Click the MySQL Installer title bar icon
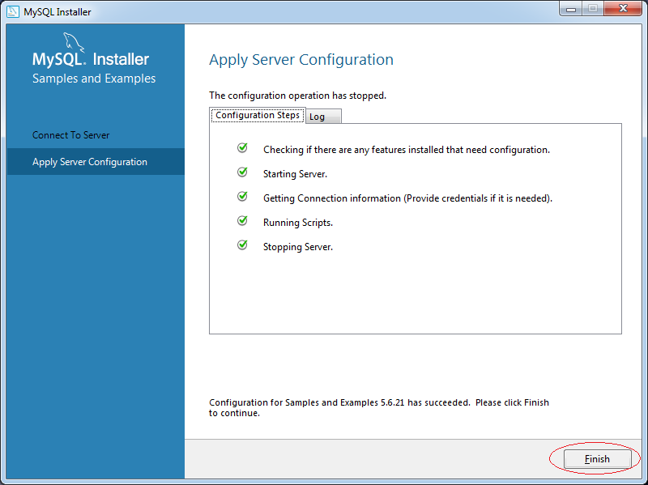Image resolution: width=648 pixels, height=485 pixels. [13, 11]
